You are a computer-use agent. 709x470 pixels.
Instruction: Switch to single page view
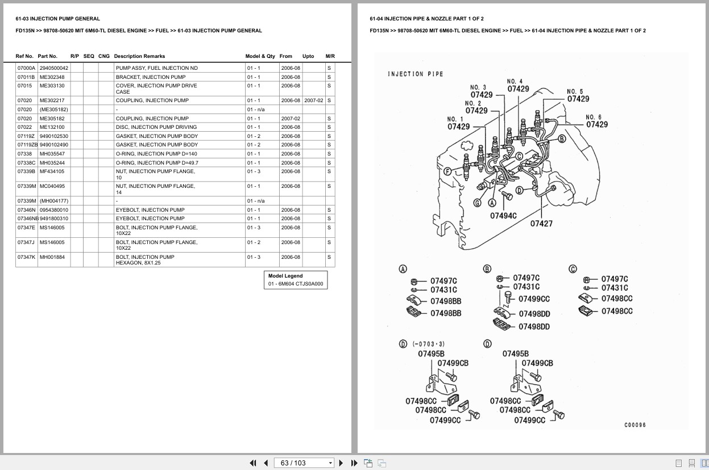[679, 463]
